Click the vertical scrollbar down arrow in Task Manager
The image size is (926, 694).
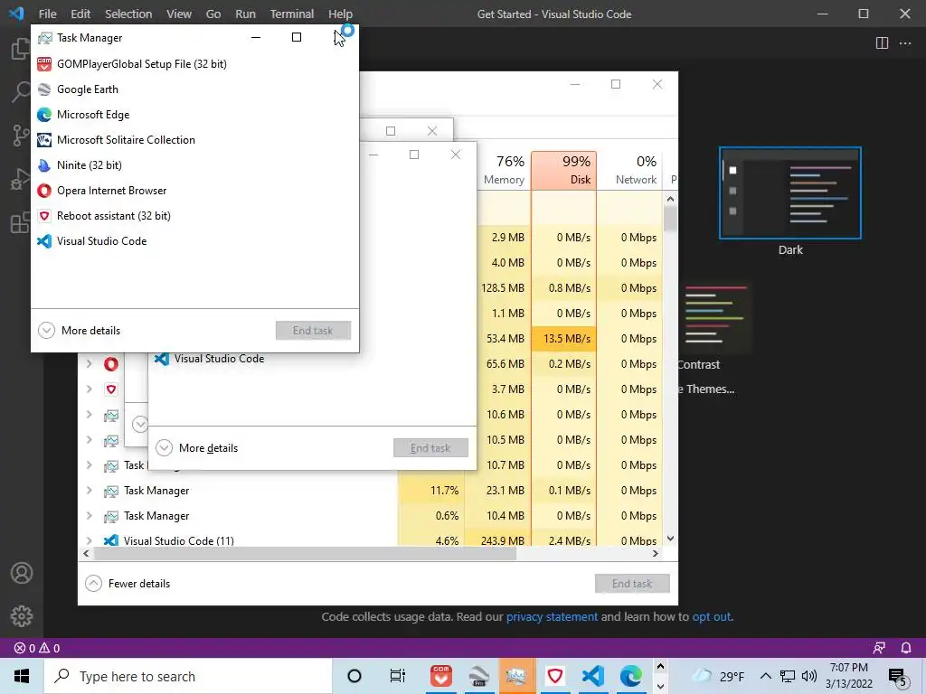670,539
